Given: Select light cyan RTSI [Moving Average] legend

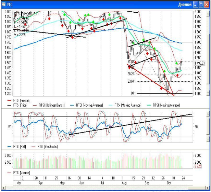Looking at the screenshot, I should pyautogui.click(x=125, y=105).
